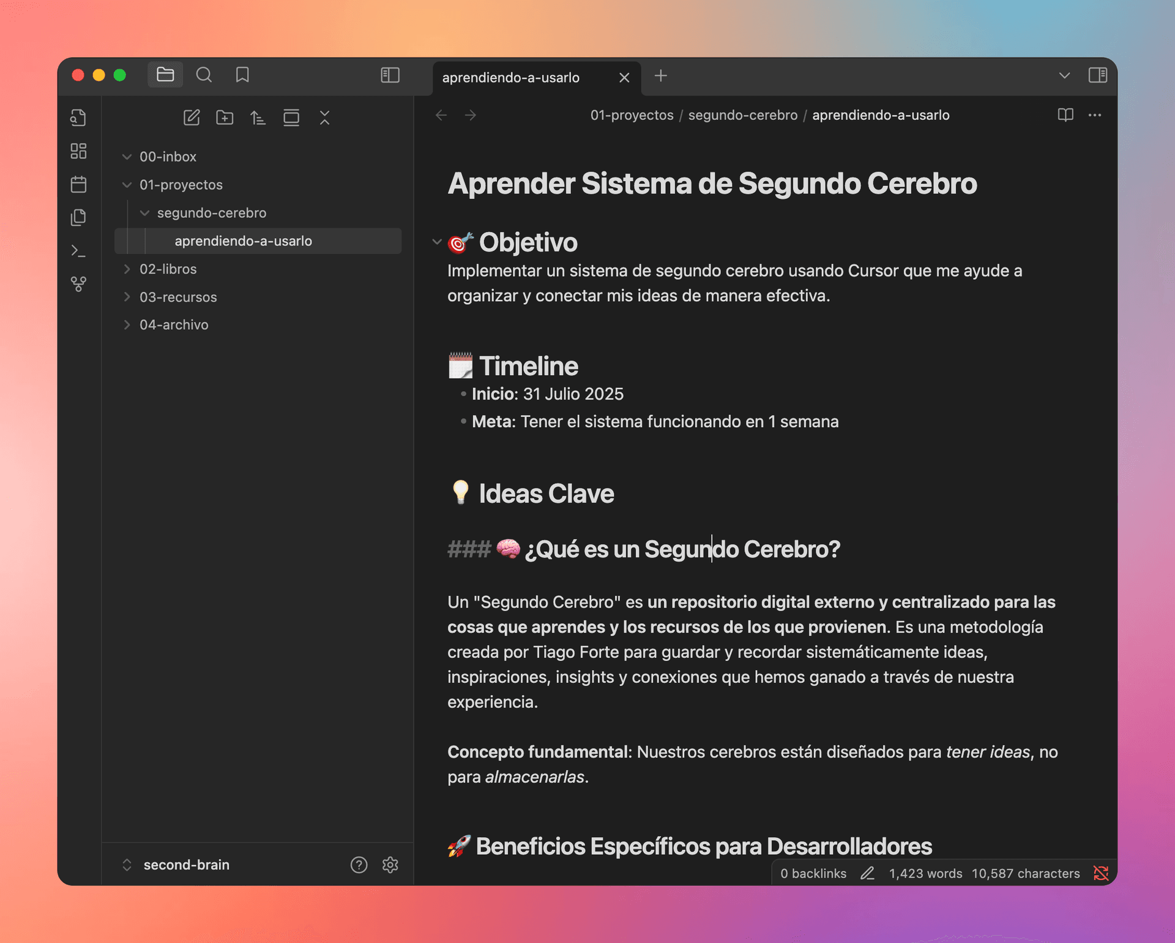
Task: Change the file sort order
Action: point(258,117)
